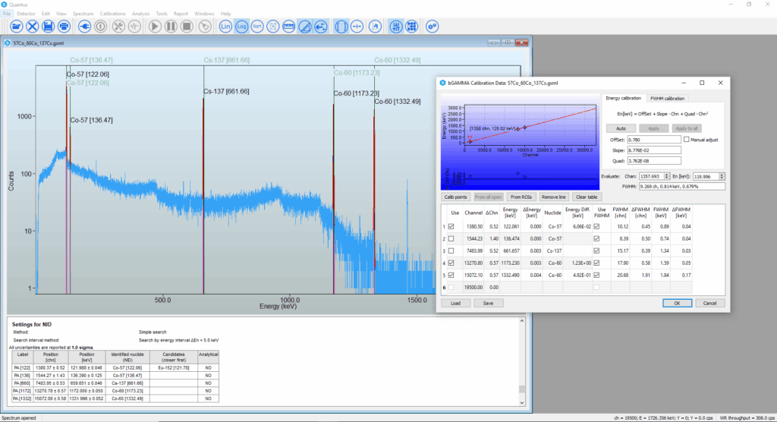777x422 pixels.
Task: Click the power button toolbar icon
Action: tap(101, 27)
